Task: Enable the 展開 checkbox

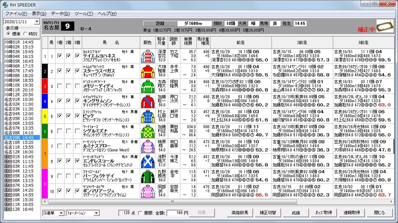Action: 140,213
